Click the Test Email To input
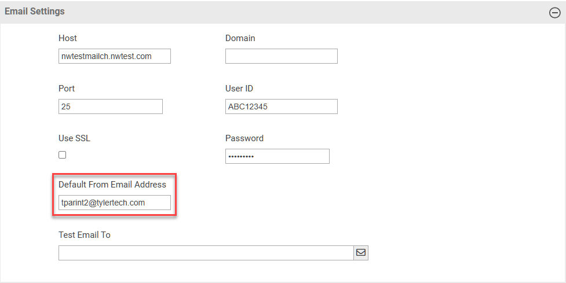Viewport: 566px width, 283px height. pyautogui.click(x=206, y=253)
